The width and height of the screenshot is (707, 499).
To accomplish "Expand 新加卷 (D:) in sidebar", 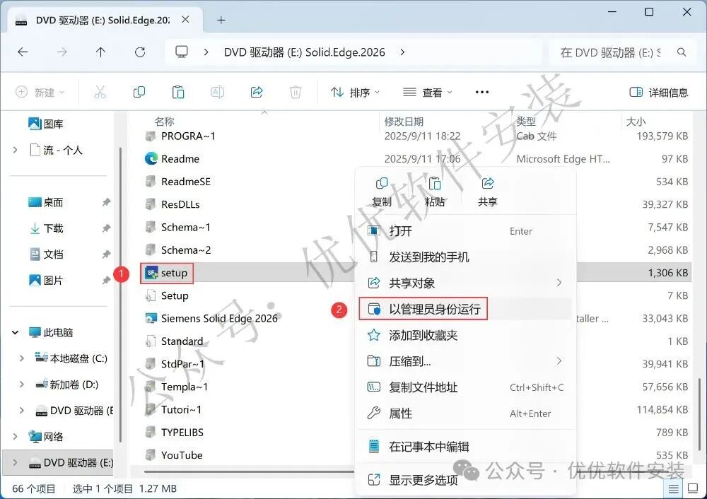I will pyautogui.click(x=22, y=384).
